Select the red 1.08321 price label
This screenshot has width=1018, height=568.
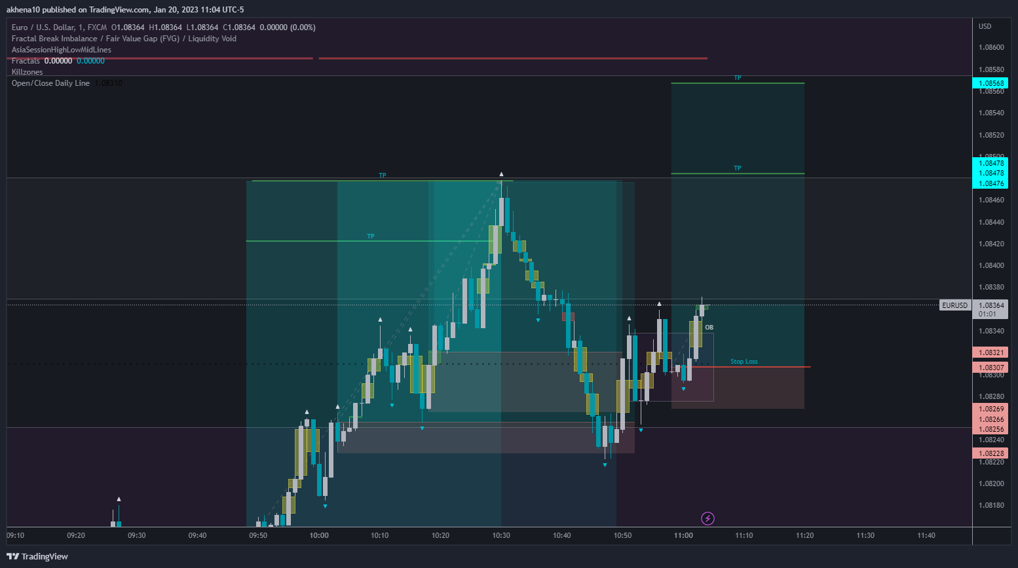tap(990, 352)
